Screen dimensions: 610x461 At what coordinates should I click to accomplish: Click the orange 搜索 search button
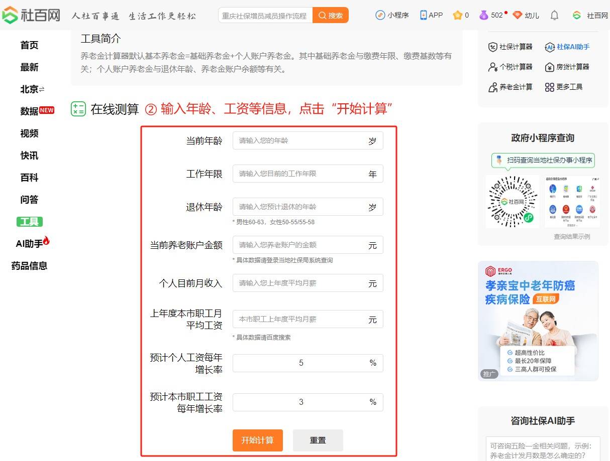tap(330, 16)
